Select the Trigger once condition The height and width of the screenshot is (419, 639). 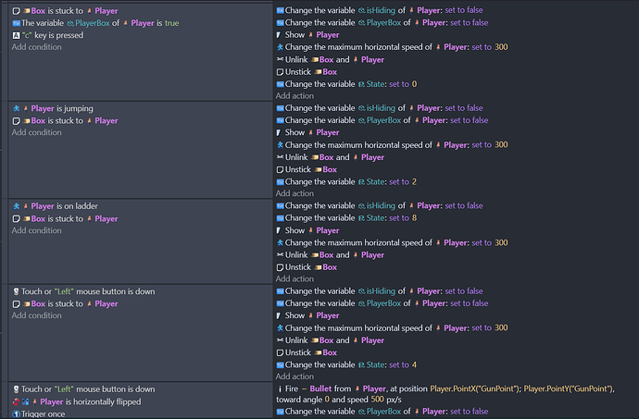[46, 413]
